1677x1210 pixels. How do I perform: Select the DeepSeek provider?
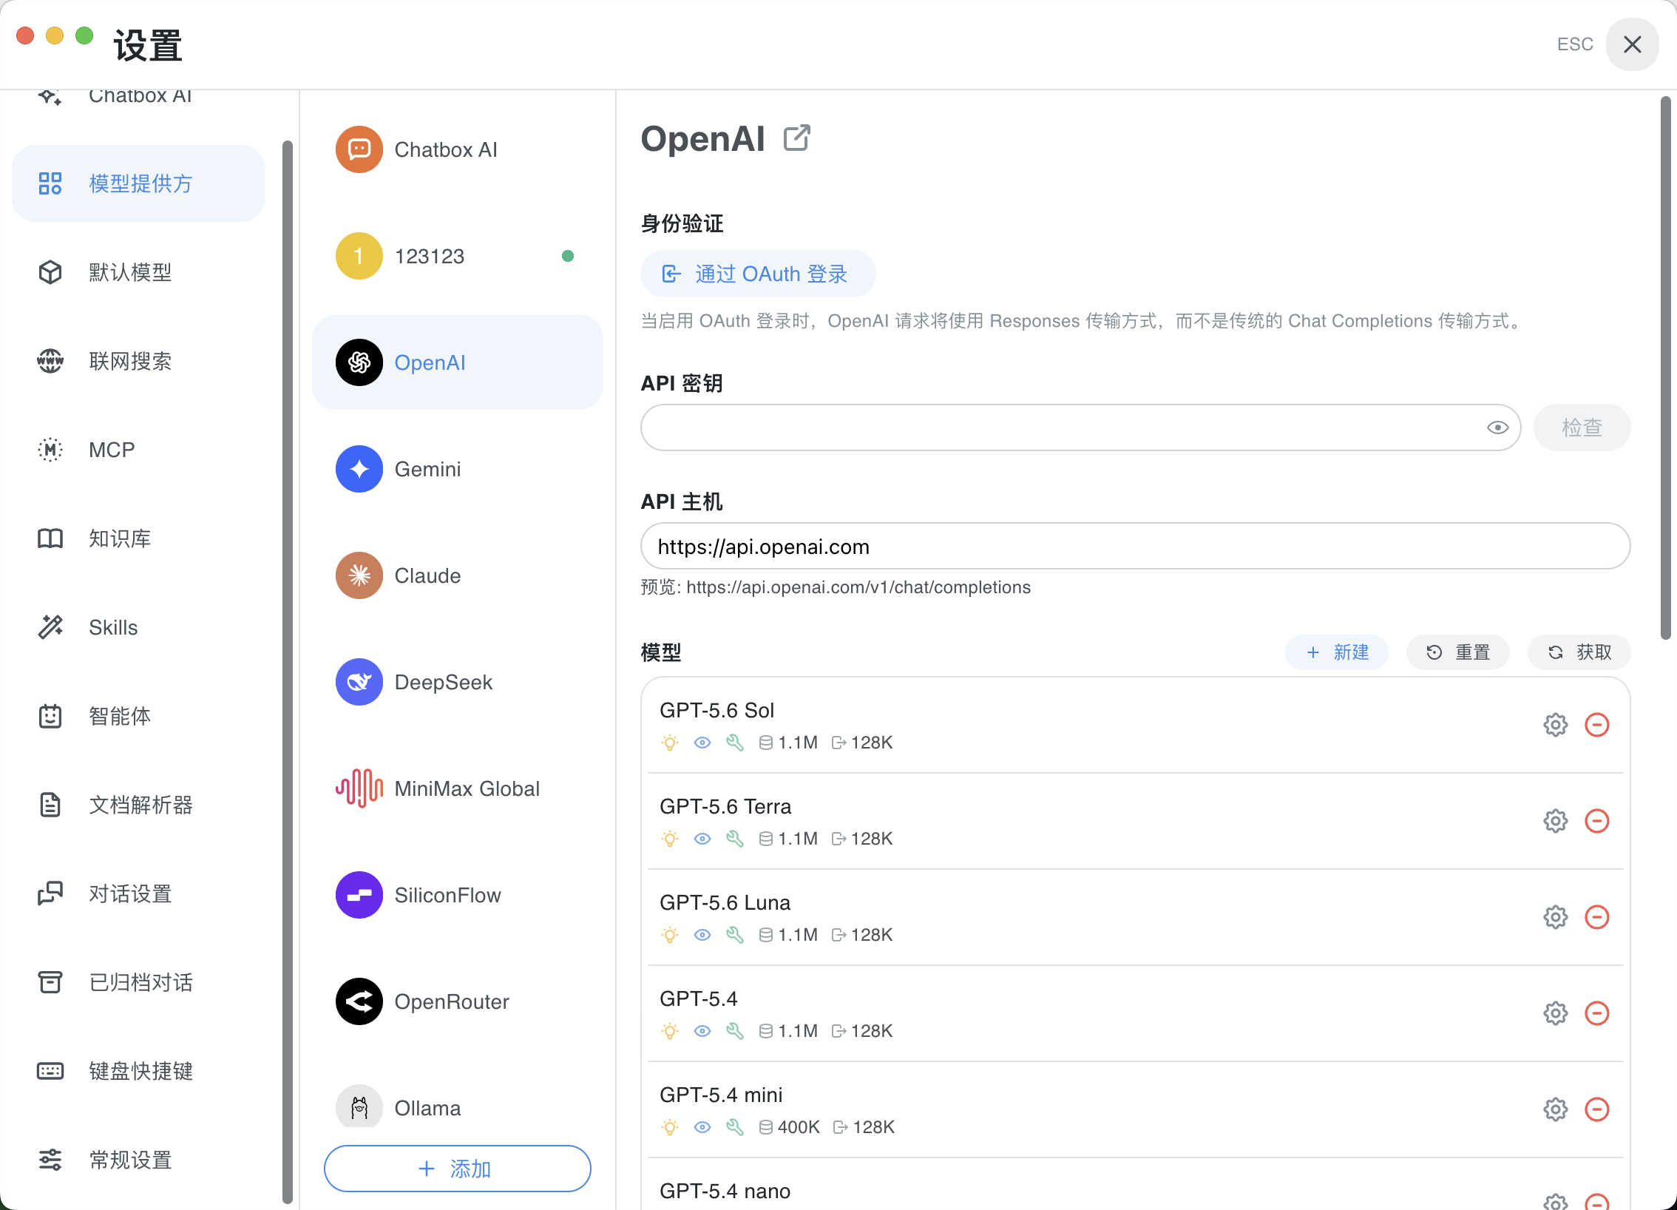[458, 682]
